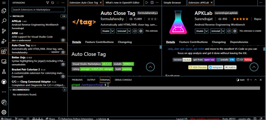The width and height of the screenshot is (266, 120).
Task: Close the Extension: Auto Close Tag tab
Action: 101,3
